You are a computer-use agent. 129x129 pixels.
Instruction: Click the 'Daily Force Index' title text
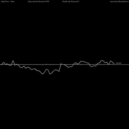(x=8, y=2)
